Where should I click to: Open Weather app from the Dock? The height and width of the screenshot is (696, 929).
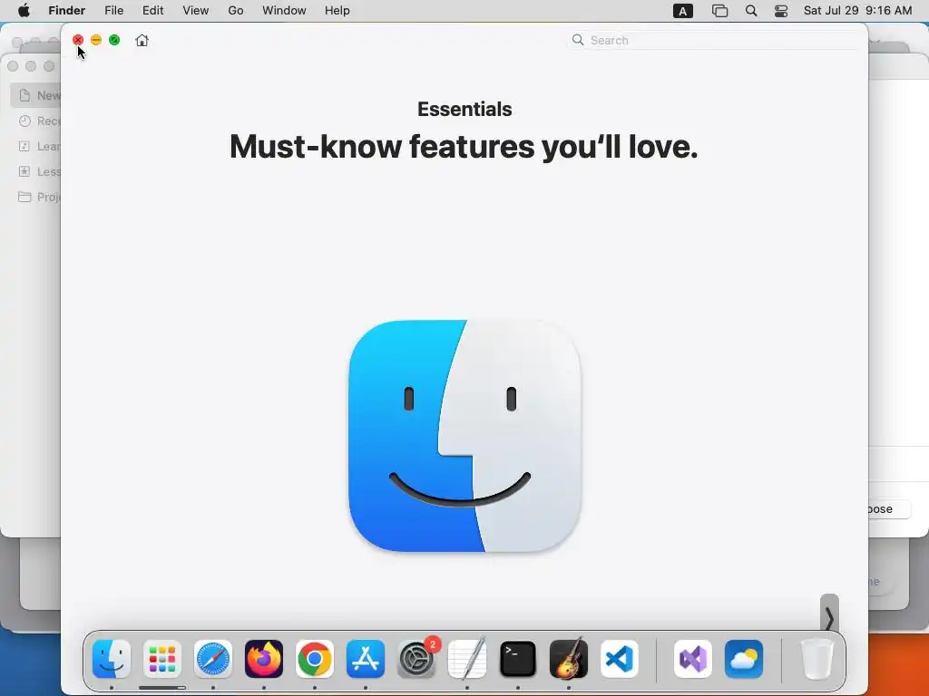coord(744,659)
